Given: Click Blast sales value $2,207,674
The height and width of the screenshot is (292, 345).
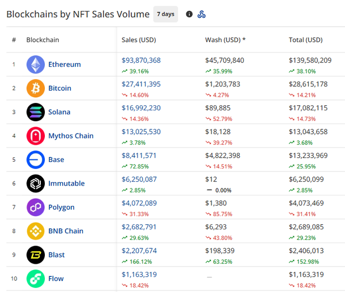Looking at the screenshot, I should [x=139, y=251].
